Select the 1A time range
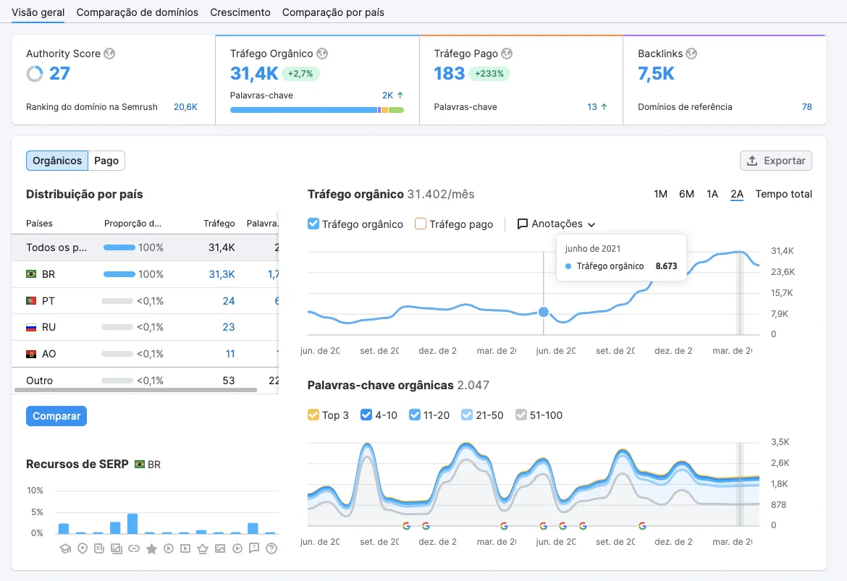The height and width of the screenshot is (581, 847). (712, 194)
